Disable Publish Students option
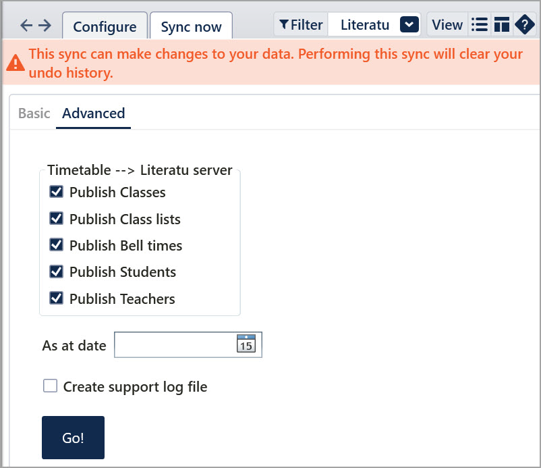The height and width of the screenshot is (468, 541). point(57,271)
